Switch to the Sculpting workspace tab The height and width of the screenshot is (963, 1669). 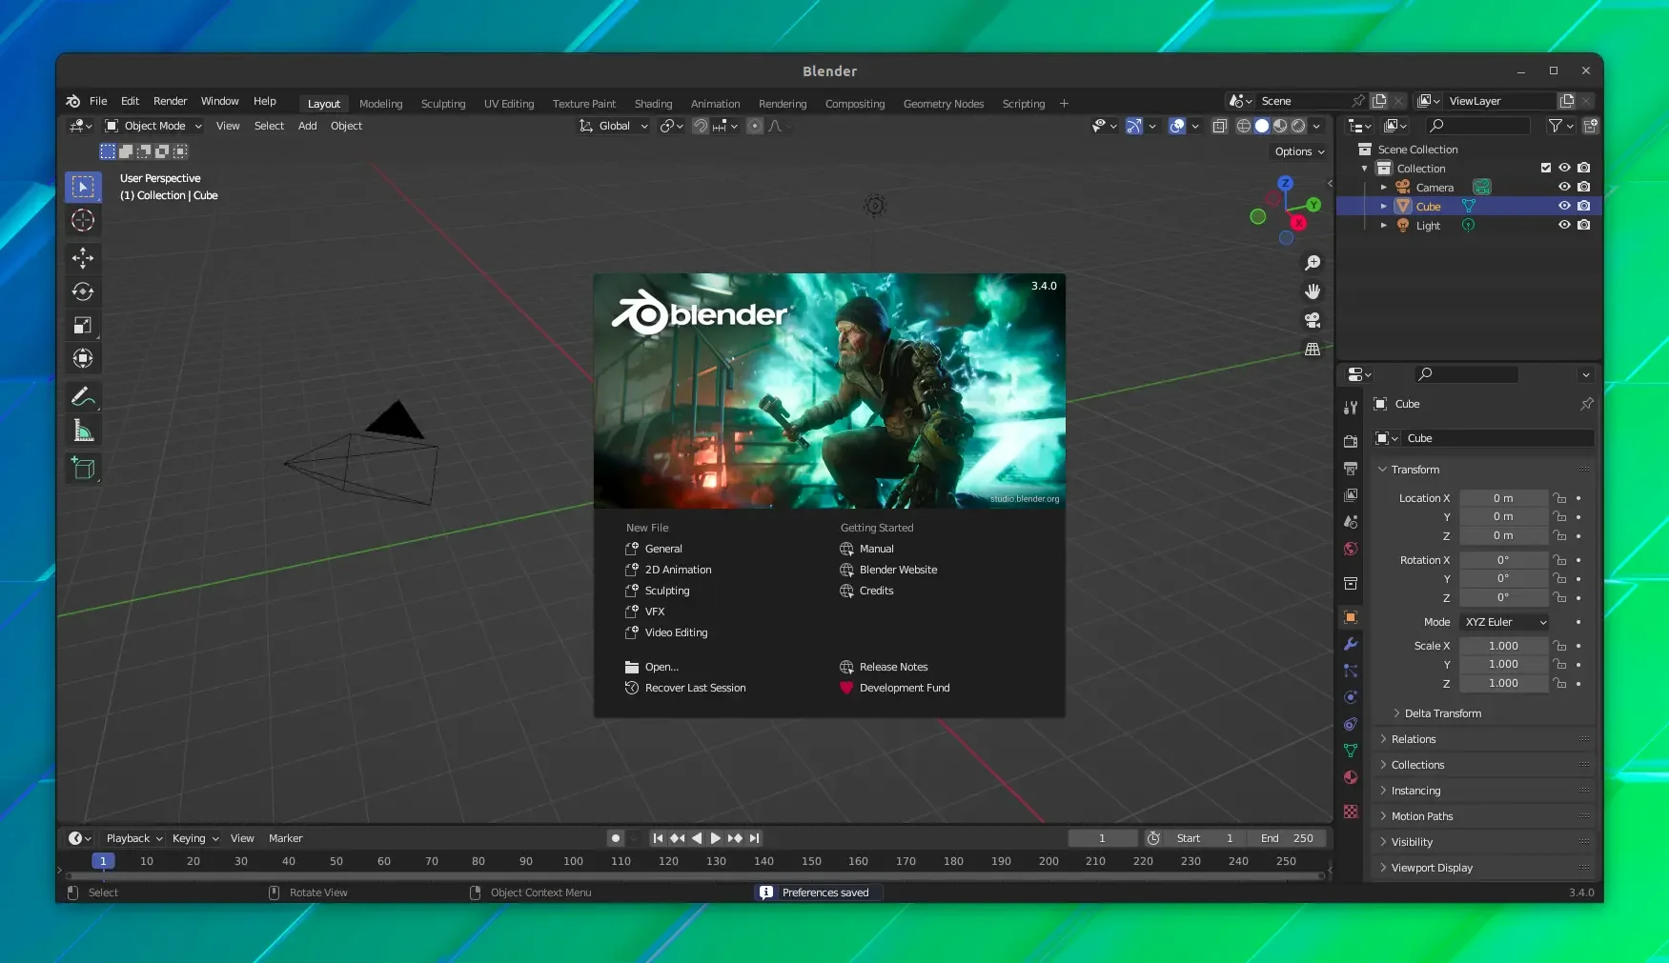point(443,104)
